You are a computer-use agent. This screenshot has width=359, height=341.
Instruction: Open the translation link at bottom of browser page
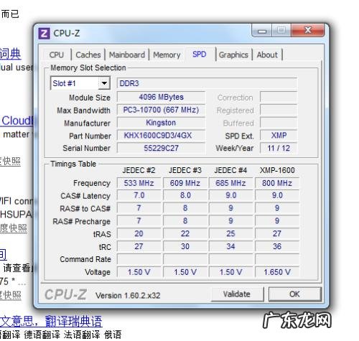pos(51,321)
